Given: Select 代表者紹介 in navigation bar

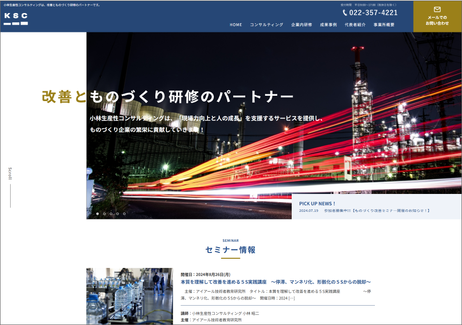Looking at the screenshot, I should tap(355, 25).
